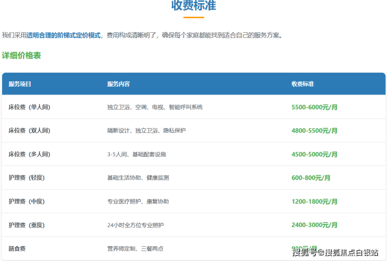The image size is (387, 261).
Task: Select the 膳食费 row label
Action: pyautogui.click(x=17, y=249)
